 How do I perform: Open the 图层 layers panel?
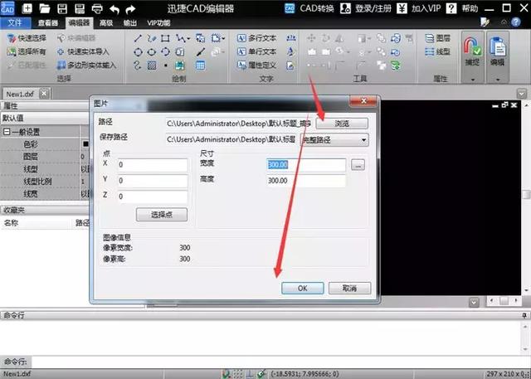click(437, 38)
